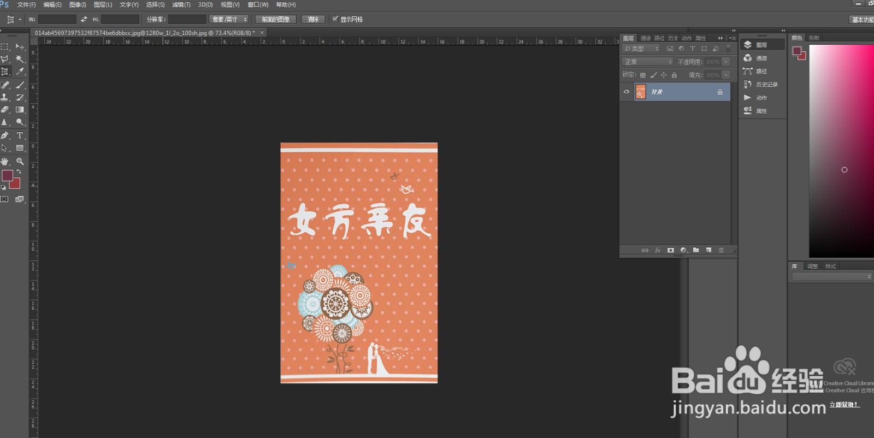Switch to the 通道 tab

[x=646, y=38]
